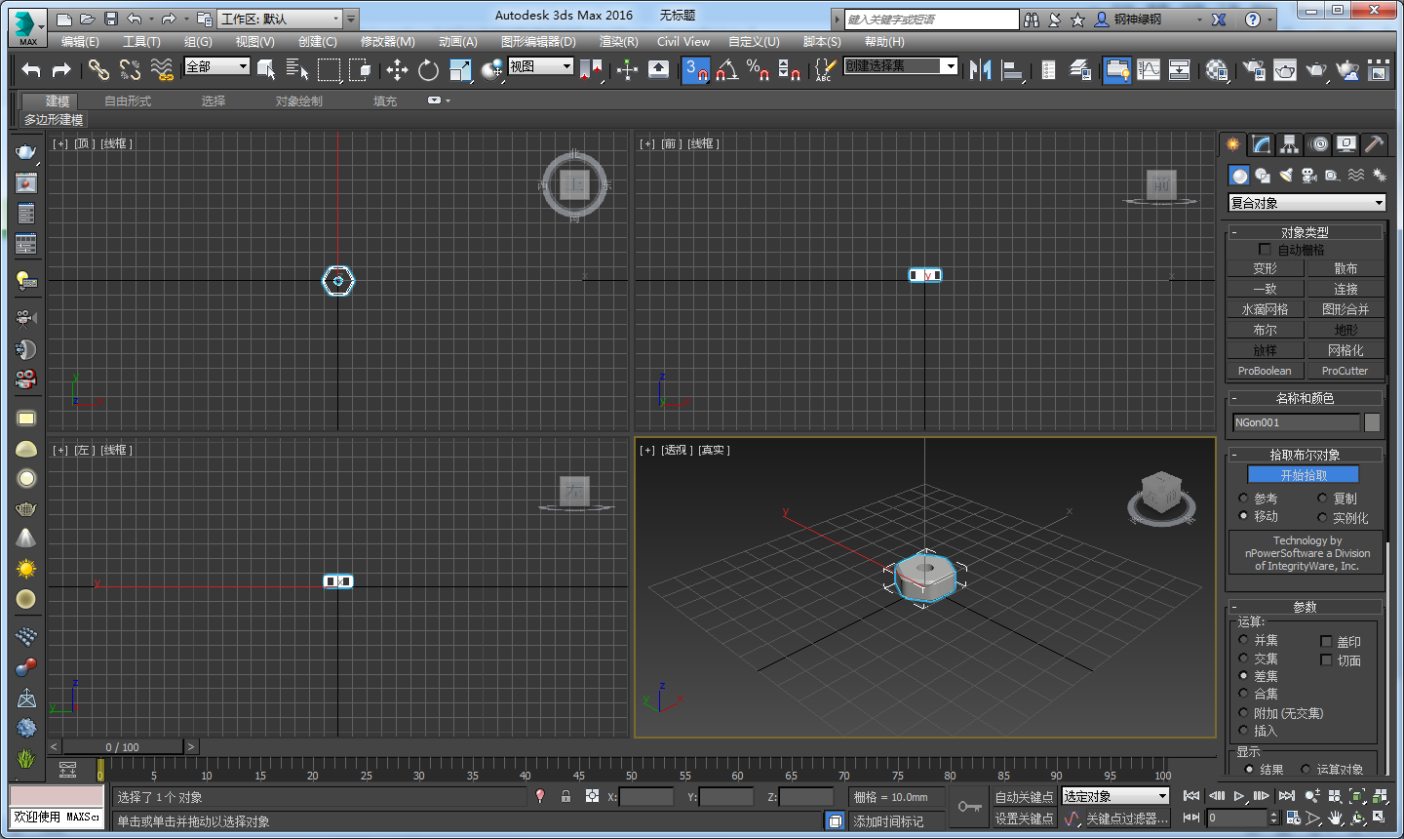Switch to the Hierarchy command panel tab

coord(1290,144)
